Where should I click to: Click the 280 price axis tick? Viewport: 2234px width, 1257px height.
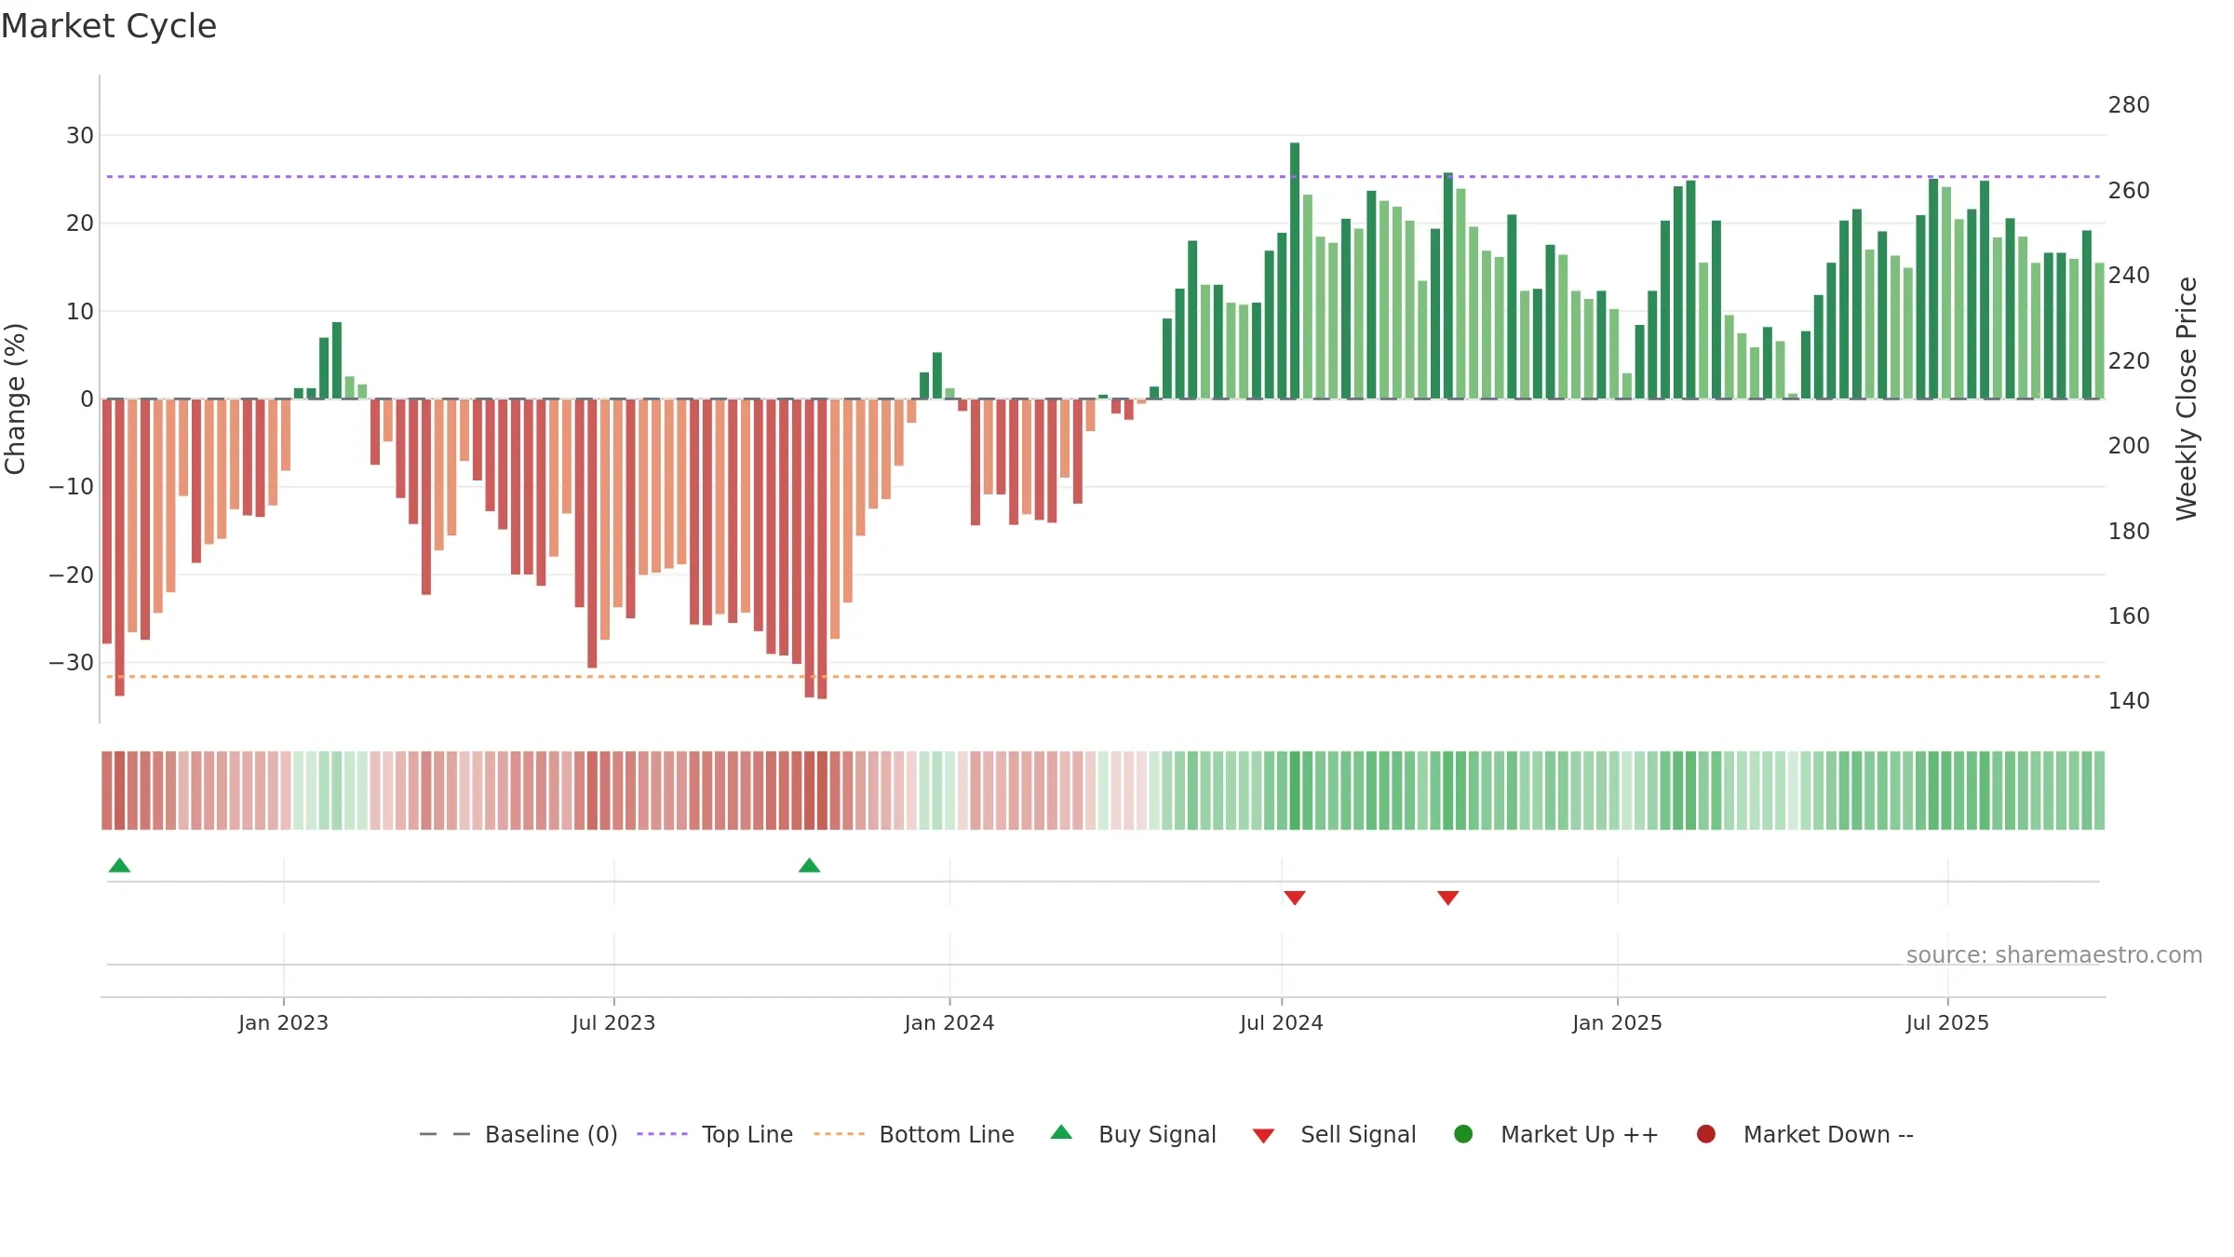[x=2129, y=105]
